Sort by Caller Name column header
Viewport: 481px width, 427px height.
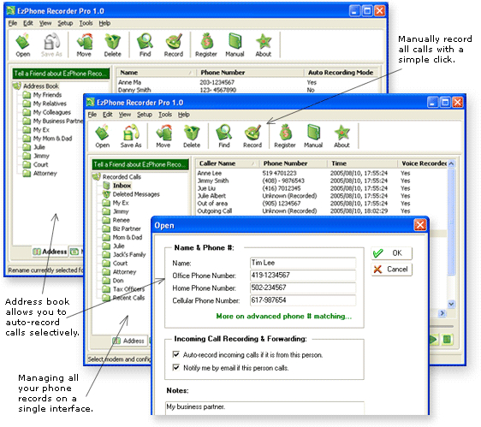coord(228,163)
